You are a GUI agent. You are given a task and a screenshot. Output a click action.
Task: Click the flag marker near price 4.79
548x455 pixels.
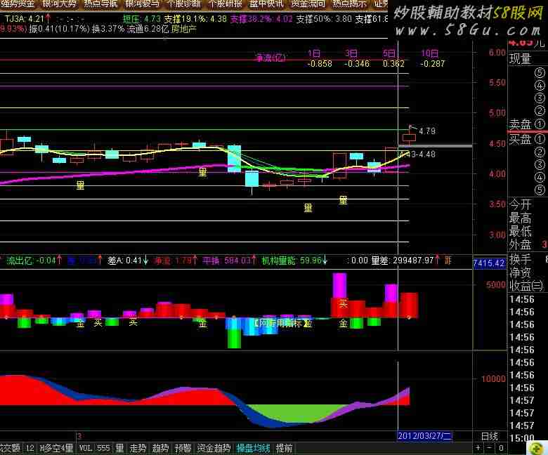(x=412, y=128)
